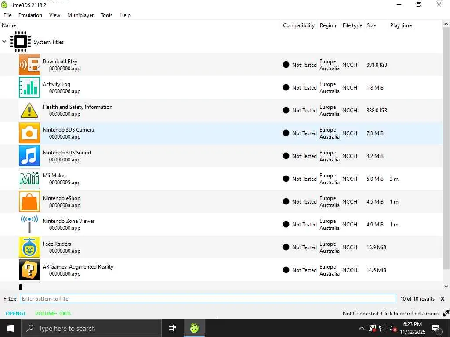Click the Nintendo 3DS Sound music icon
Screen dimensions: 450x337
pos(29,156)
